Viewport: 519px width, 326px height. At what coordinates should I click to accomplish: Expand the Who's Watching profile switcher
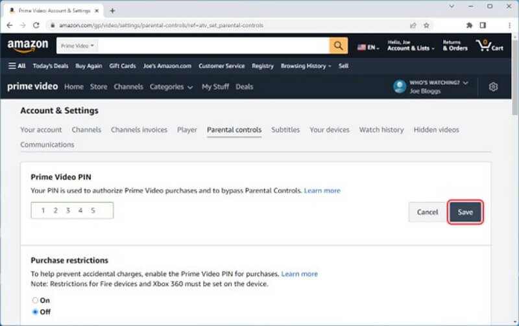[439, 87]
